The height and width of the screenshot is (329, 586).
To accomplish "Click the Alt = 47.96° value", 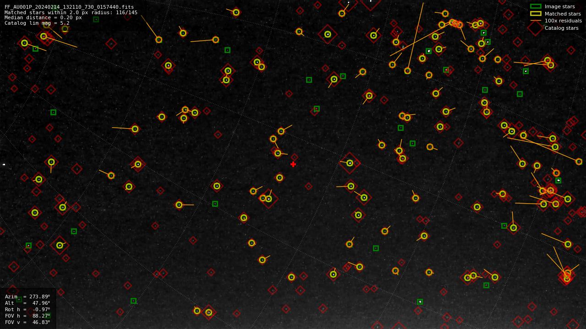I will click(x=27, y=303).
